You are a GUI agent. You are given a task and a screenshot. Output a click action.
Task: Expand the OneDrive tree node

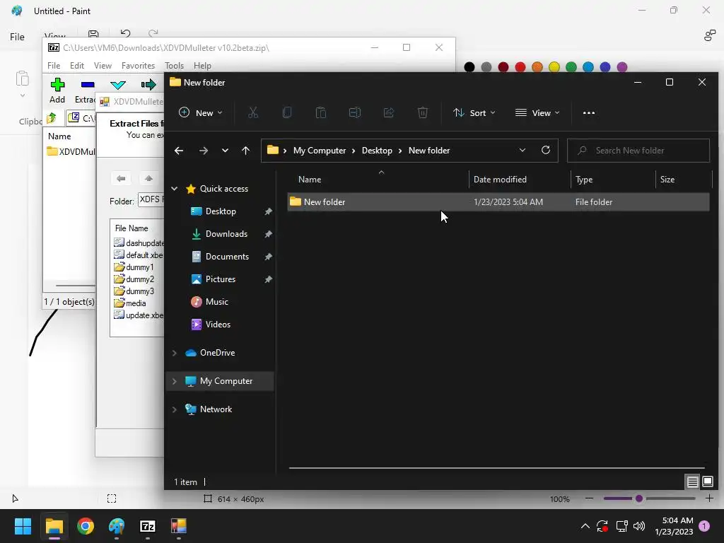175,353
